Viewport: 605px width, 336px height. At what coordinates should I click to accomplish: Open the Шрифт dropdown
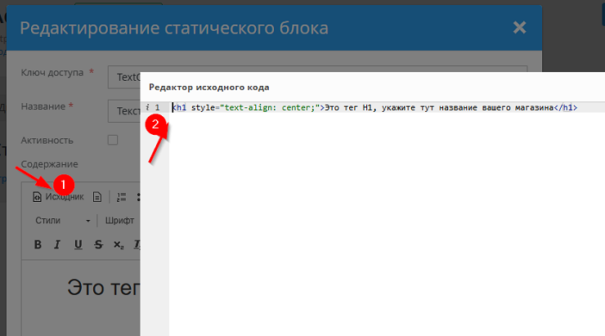tap(119, 221)
